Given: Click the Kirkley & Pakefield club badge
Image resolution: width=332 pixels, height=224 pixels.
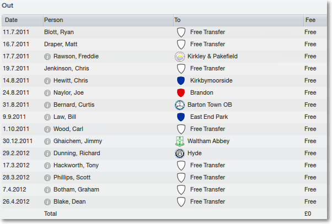Looking at the screenshot, I should [180, 57].
